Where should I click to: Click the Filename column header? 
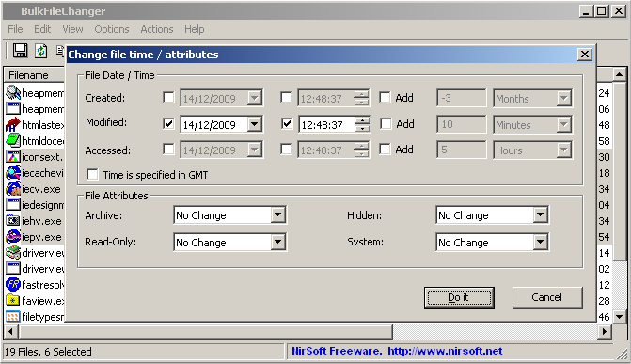35,75
